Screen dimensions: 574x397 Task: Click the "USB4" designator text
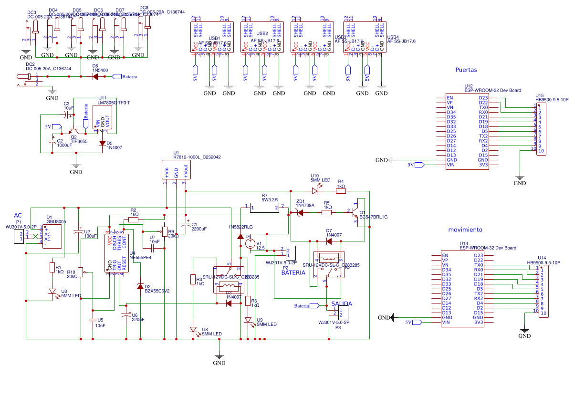pos(393,37)
